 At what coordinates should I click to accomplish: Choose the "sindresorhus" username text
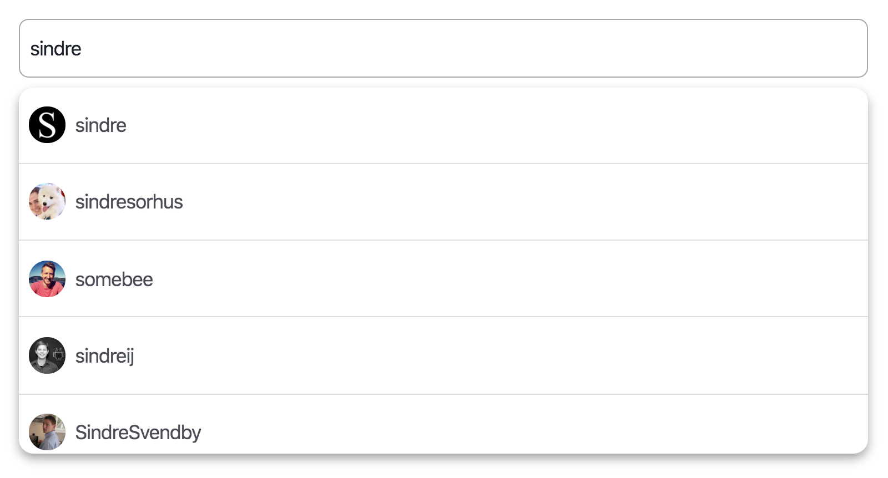(129, 202)
